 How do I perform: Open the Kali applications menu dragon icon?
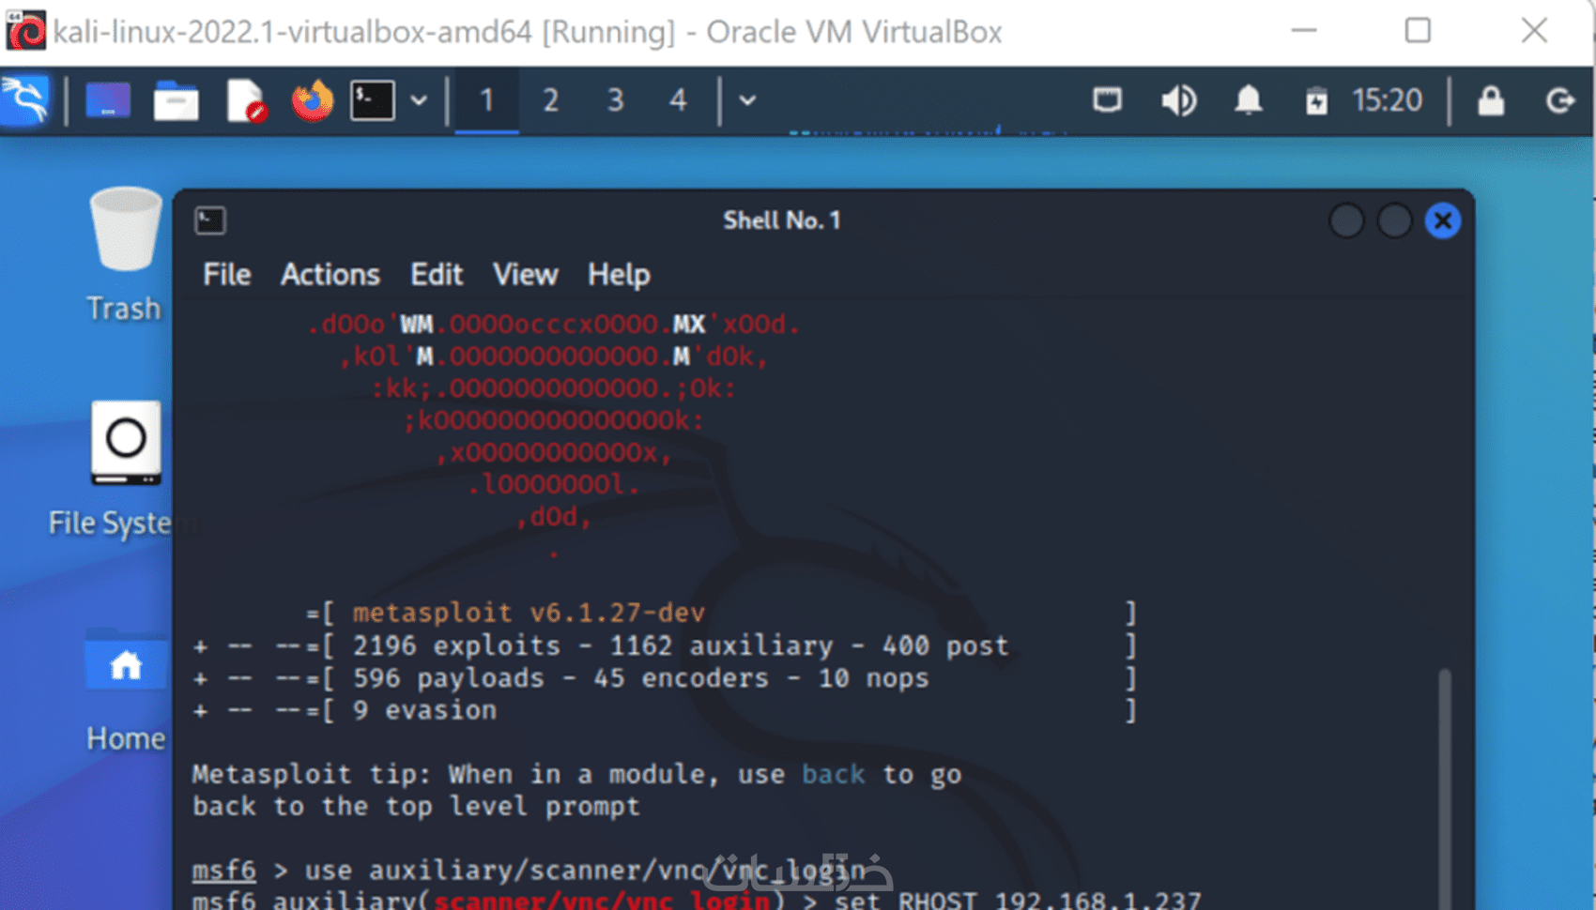25,99
